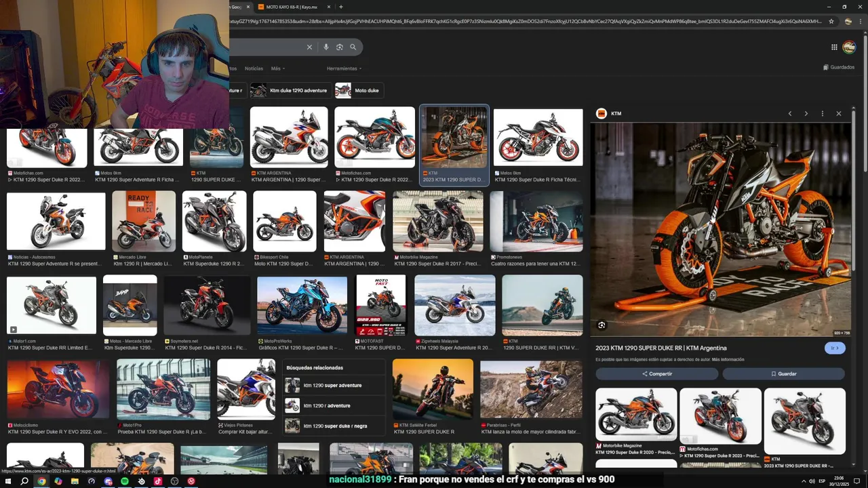Open KTM source link in preview header
868x488 pixels.
[609, 114]
